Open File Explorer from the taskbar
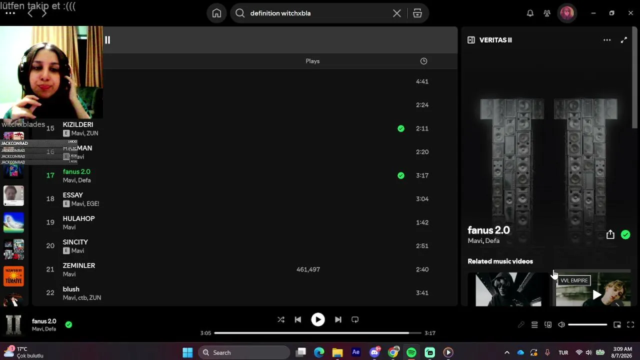Screen dimensions: 640x360 pos(337,352)
